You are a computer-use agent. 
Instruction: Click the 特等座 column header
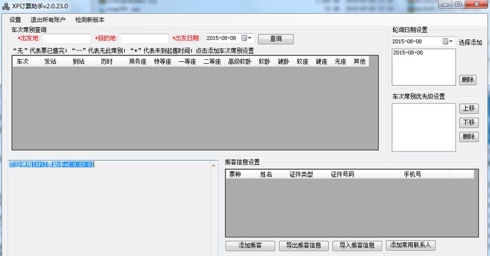162,62
